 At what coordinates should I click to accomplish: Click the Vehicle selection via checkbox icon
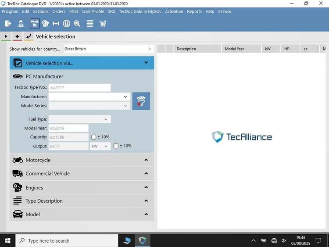[18, 63]
